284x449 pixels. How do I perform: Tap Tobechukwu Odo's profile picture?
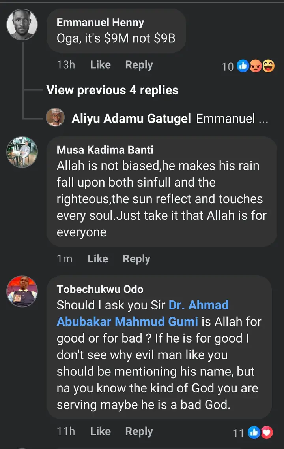tap(22, 291)
